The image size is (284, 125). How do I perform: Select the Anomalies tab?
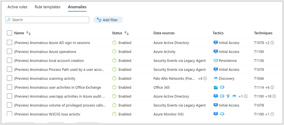click(77, 7)
